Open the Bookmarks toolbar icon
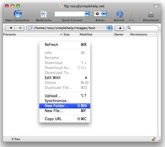 click(x=44, y=14)
